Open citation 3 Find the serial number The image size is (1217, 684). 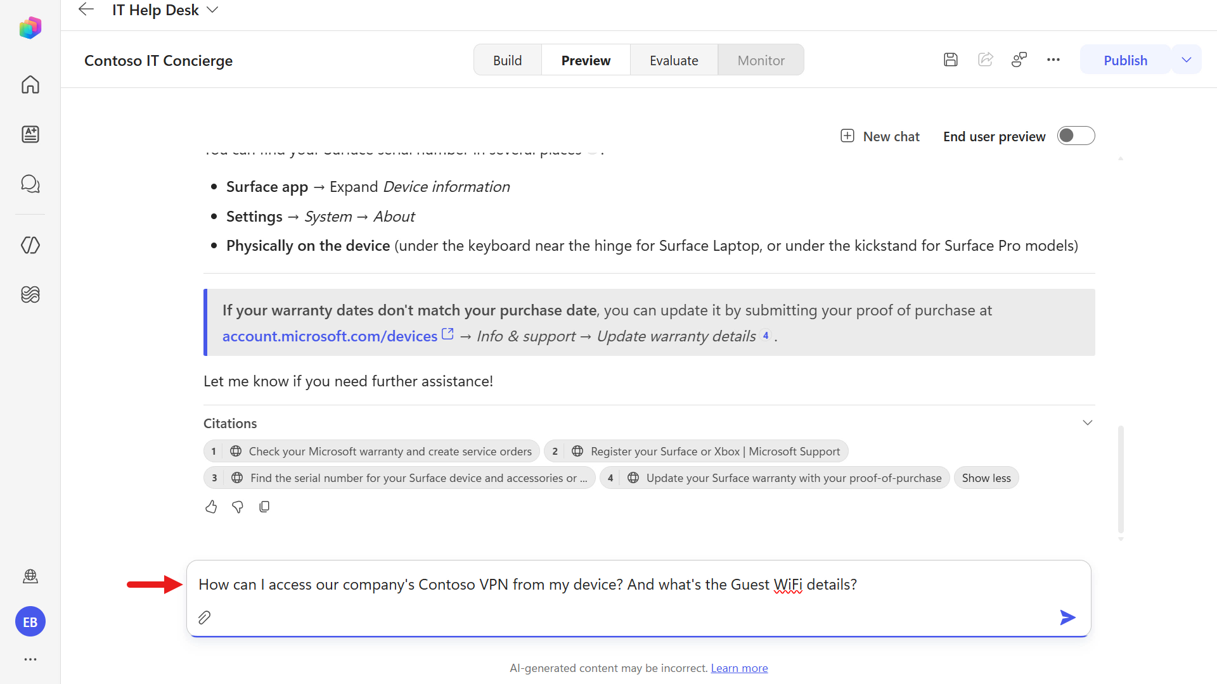[x=399, y=478]
